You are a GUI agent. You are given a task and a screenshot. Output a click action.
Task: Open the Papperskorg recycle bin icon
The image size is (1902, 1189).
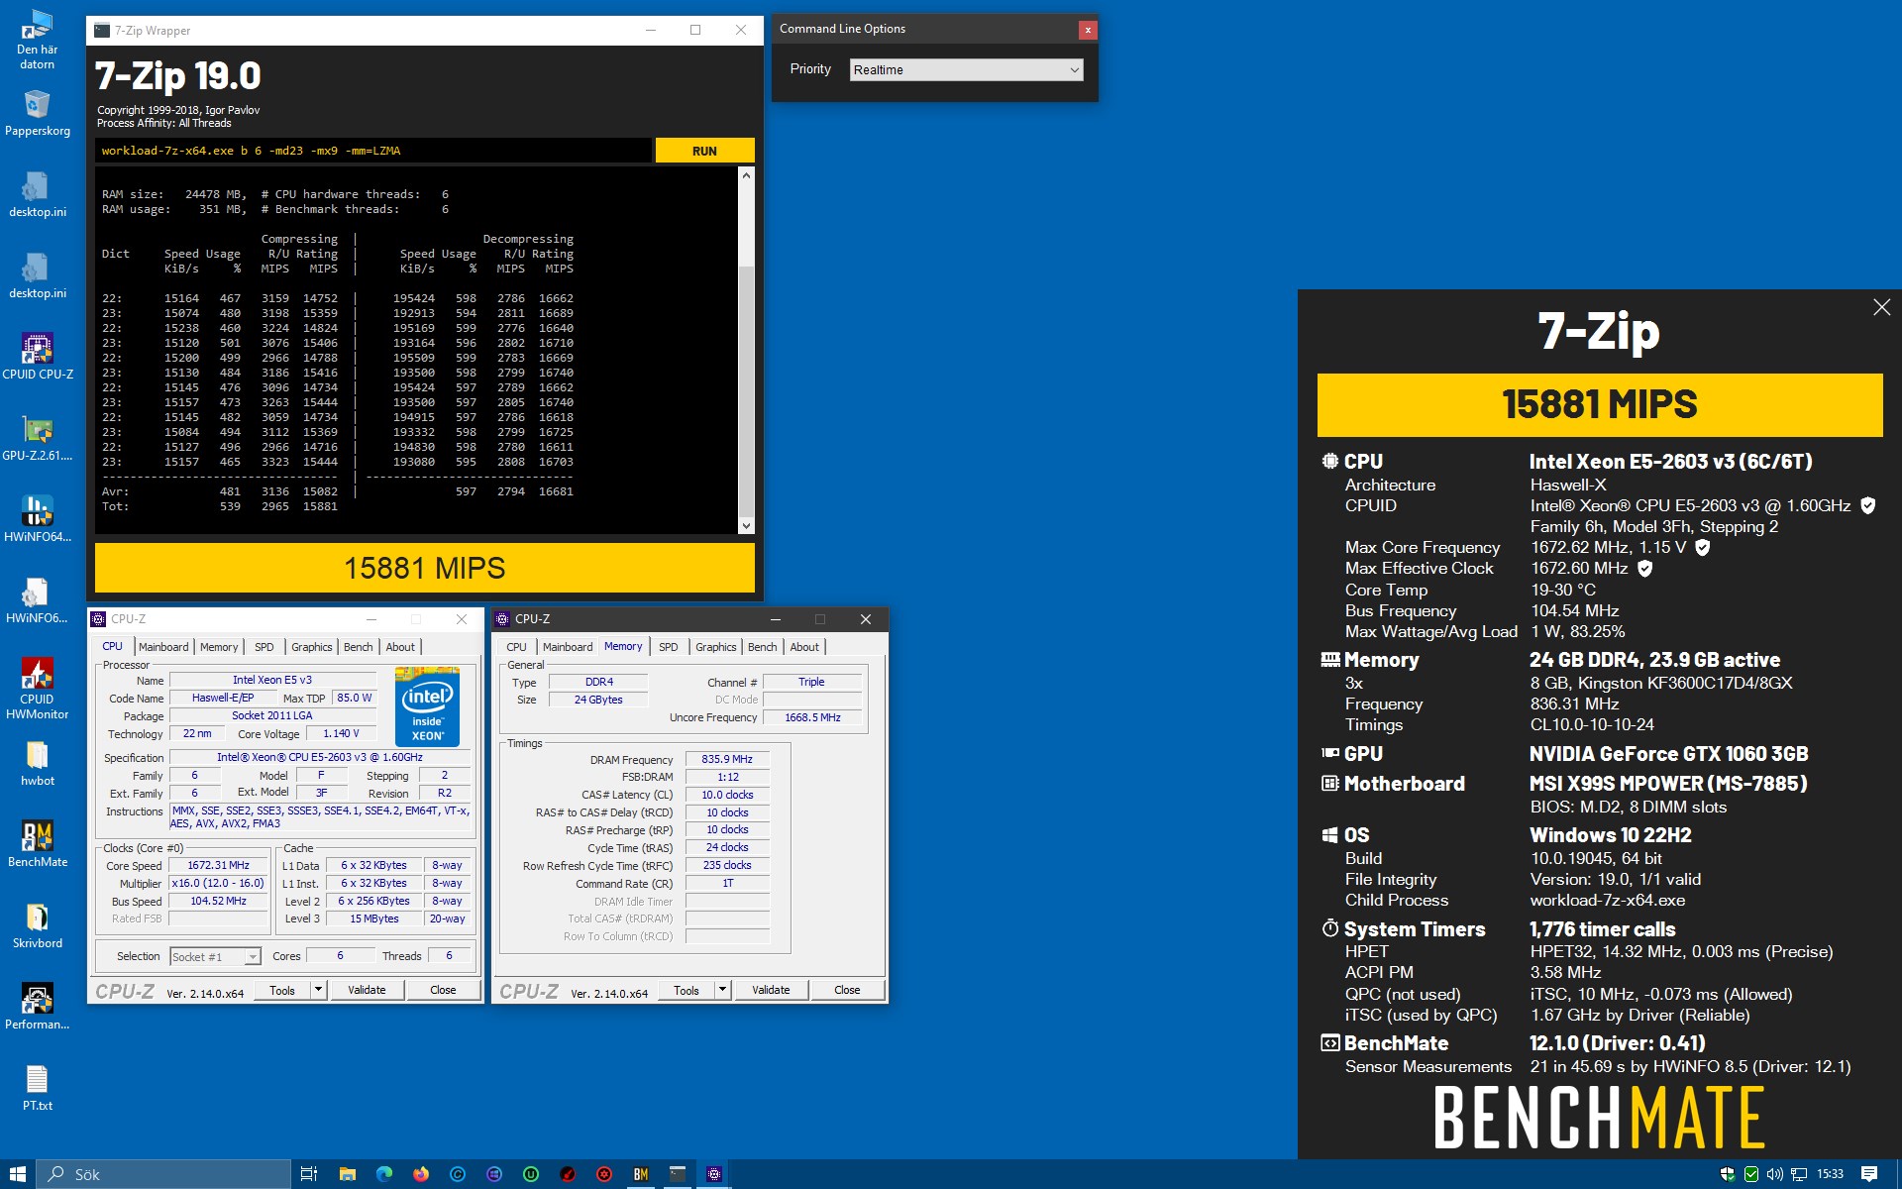click(37, 114)
